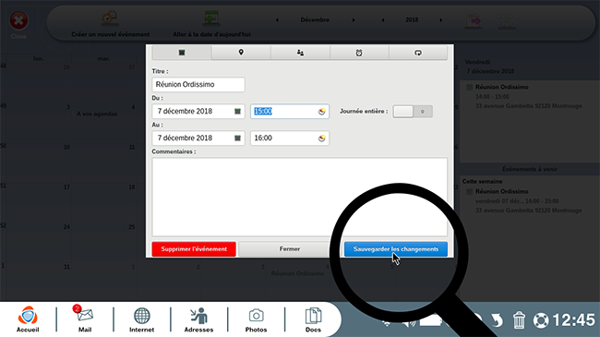Open end date calendar picker icon
The image size is (600, 337).
tap(237, 138)
